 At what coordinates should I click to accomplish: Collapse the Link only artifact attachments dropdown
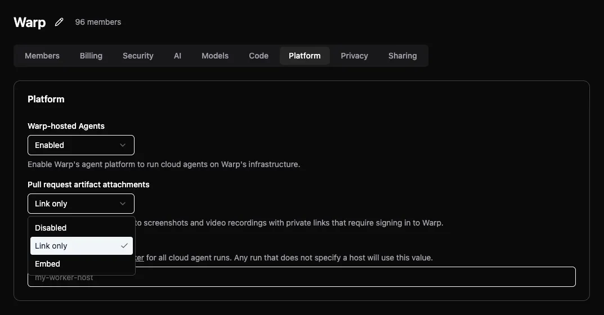[x=81, y=204]
